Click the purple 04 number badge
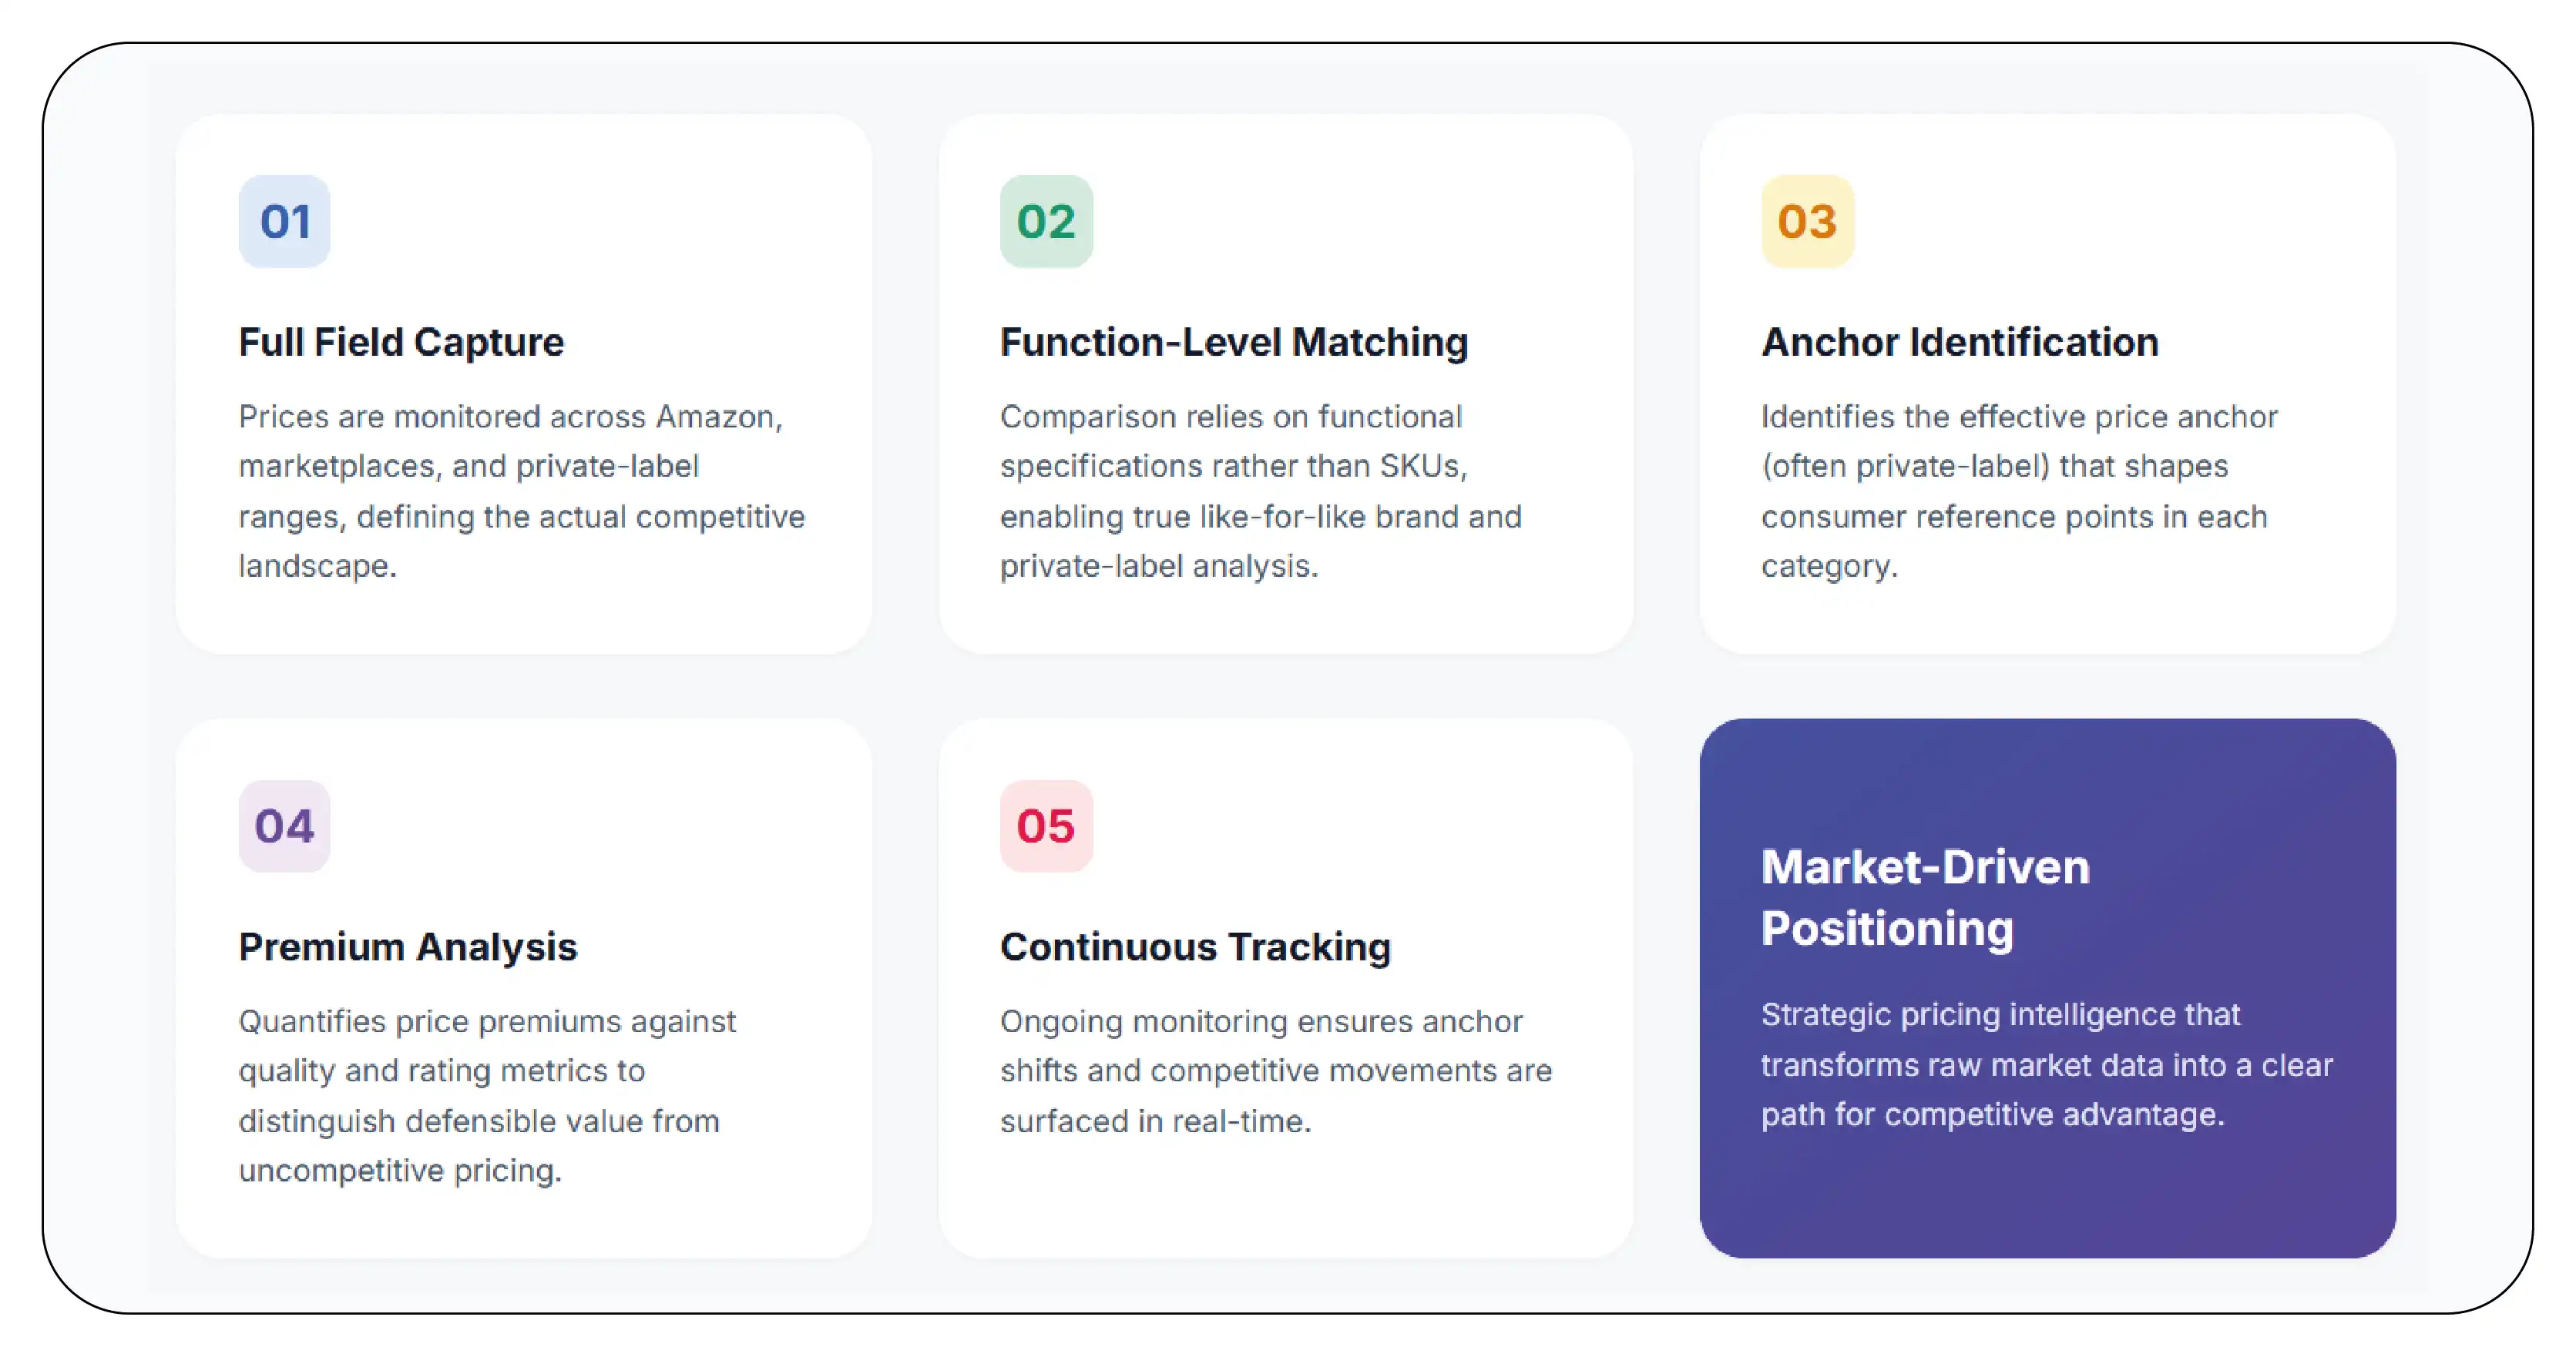Image resolution: width=2576 pixels, height=1357 pixels. (284, 826)
